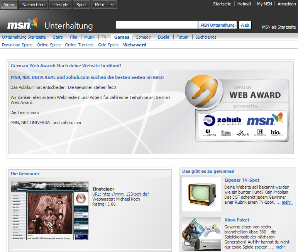Open the Mehr... dropdown menu
The image size is (298, 252).
point(104,5)
